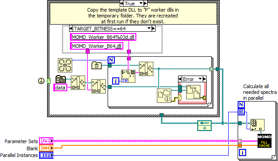Open the Error case selector dropdown

(200, 79)
